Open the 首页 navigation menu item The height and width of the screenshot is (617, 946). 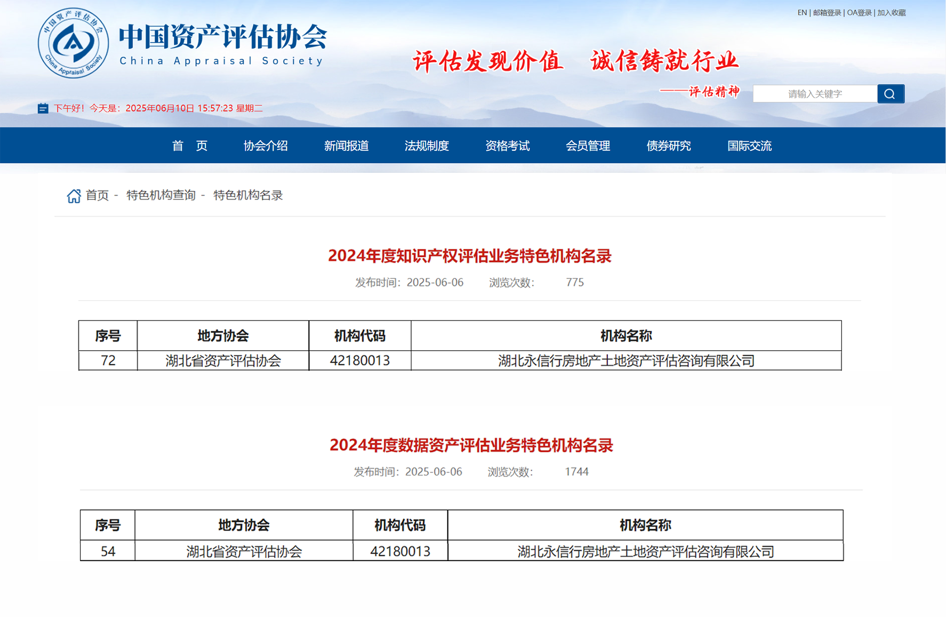[190, 146]
